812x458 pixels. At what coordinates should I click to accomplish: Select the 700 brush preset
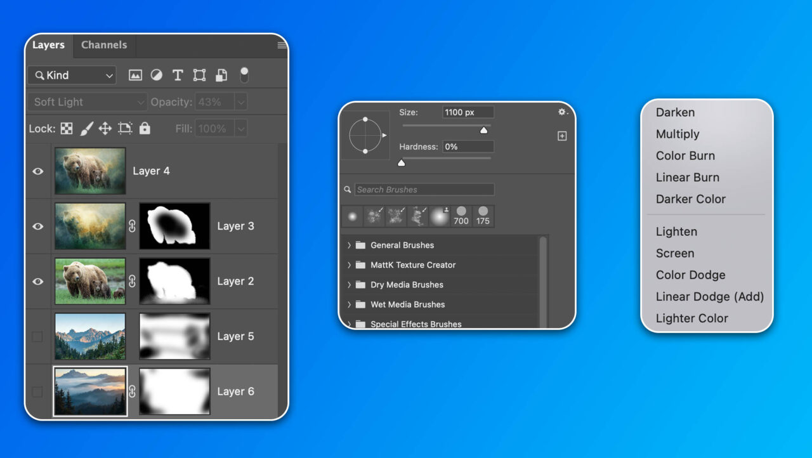point(461,216)
